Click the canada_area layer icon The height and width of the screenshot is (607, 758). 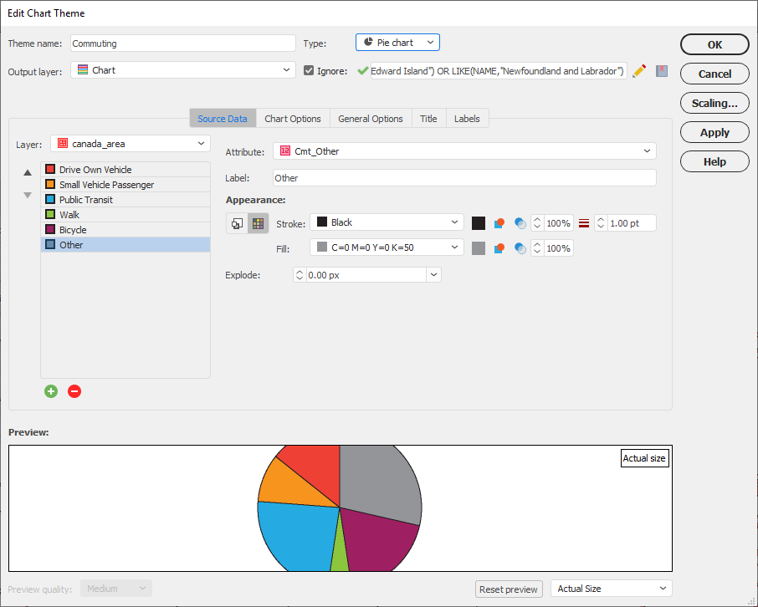pyautogui.click(x=63, y=143)
